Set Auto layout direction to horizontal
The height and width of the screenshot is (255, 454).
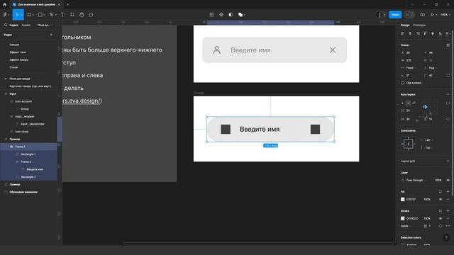(x=408, y=103)
